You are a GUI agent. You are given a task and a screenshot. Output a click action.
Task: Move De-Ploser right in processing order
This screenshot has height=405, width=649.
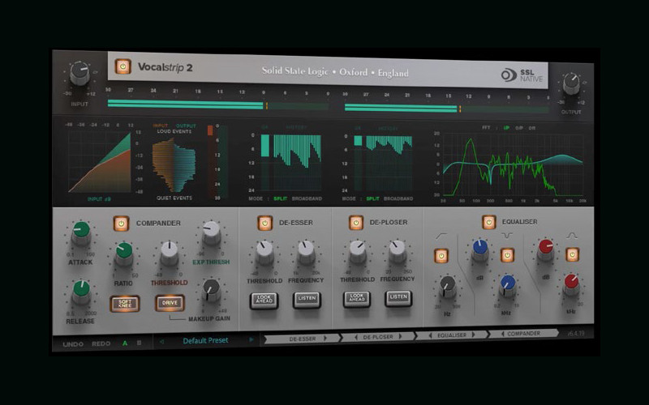(x=400, y=336)
